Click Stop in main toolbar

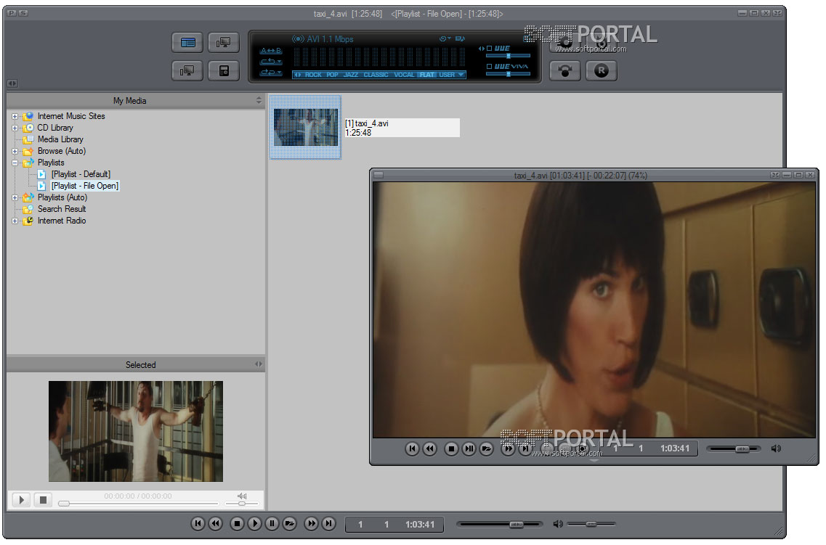pos(237,523)
